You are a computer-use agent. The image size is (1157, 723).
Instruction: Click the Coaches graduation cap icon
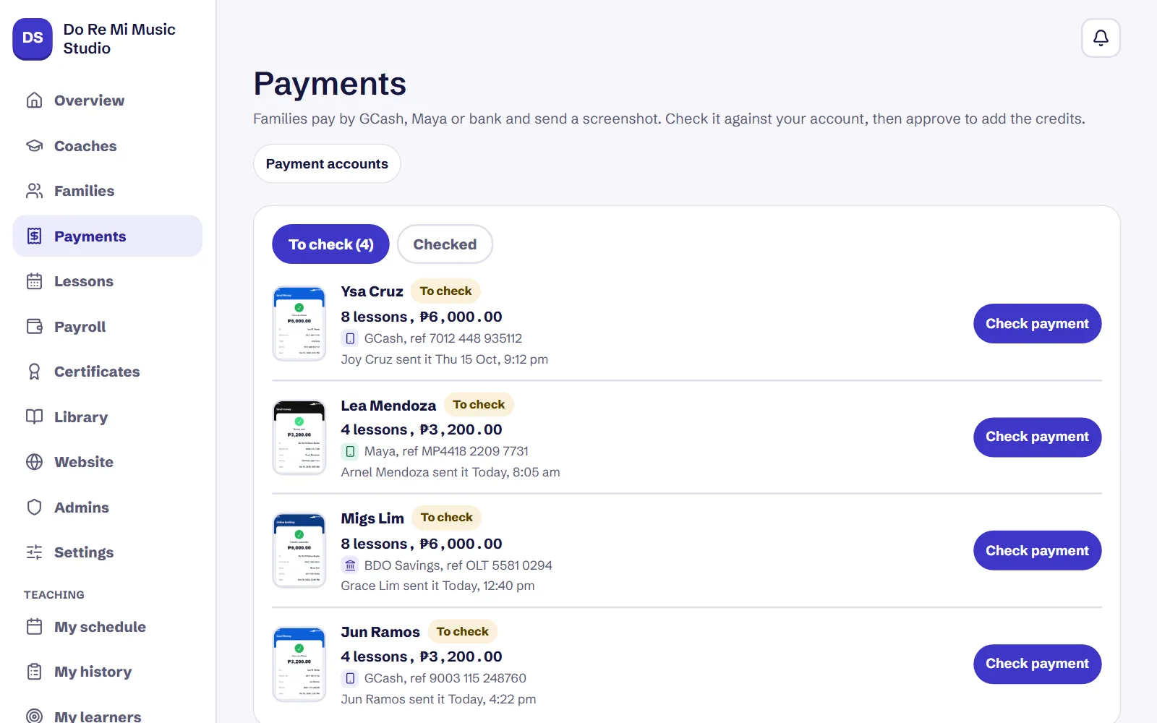coord(34,146)
